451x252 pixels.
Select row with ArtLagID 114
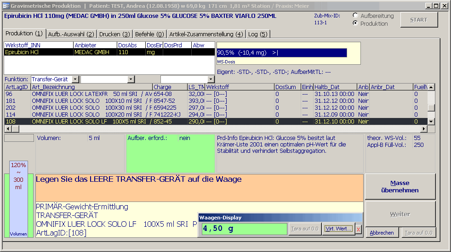click(216, 114)
